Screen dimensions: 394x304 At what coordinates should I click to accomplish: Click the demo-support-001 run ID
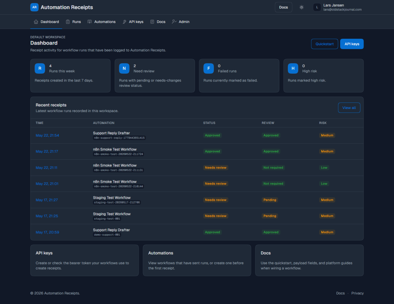pyautogui.click(x=107, y=235)
